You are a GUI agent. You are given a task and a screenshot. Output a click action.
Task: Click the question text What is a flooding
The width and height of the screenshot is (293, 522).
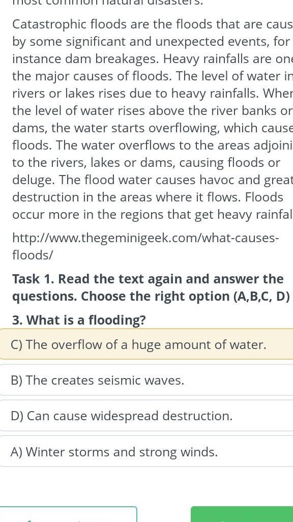coord(79,320)
